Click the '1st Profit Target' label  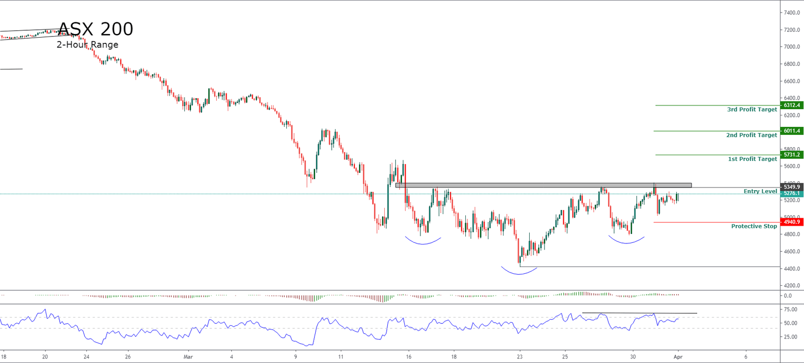753,159
